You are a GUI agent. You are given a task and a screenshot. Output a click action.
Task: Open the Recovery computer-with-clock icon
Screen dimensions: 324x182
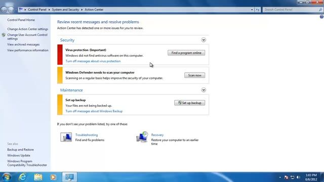tap(142, 137)
